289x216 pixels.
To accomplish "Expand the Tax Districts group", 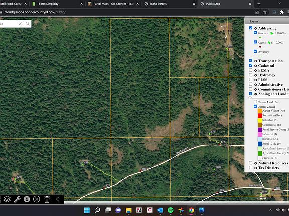I will click(x=256, y=168).
